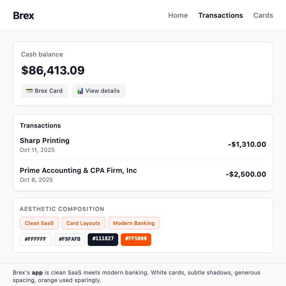Open the Brex Card panel
This screenshot has width=286, height=286.
coord(44,91)
